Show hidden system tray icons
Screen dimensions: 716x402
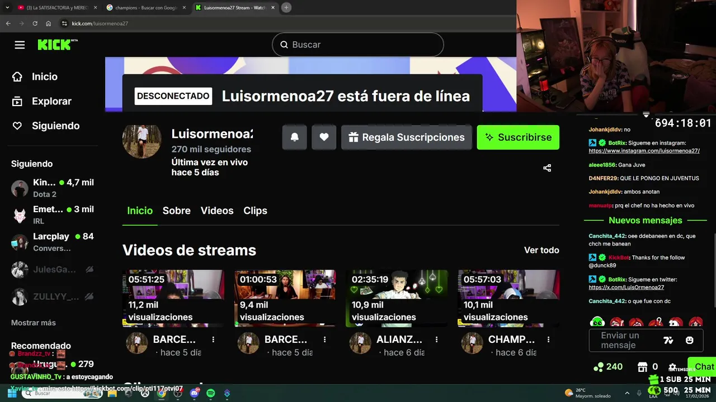point(626,393)
